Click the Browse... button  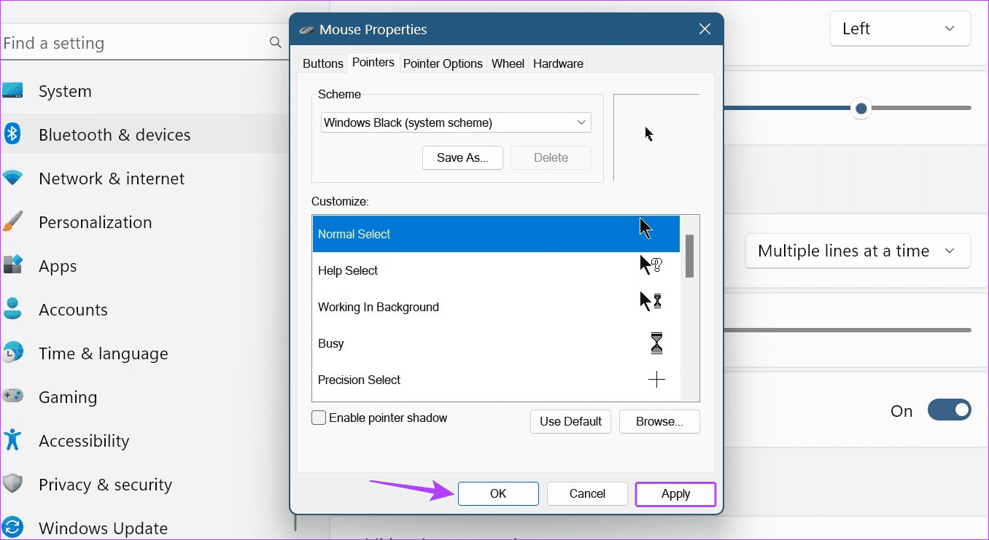point(659,421)
